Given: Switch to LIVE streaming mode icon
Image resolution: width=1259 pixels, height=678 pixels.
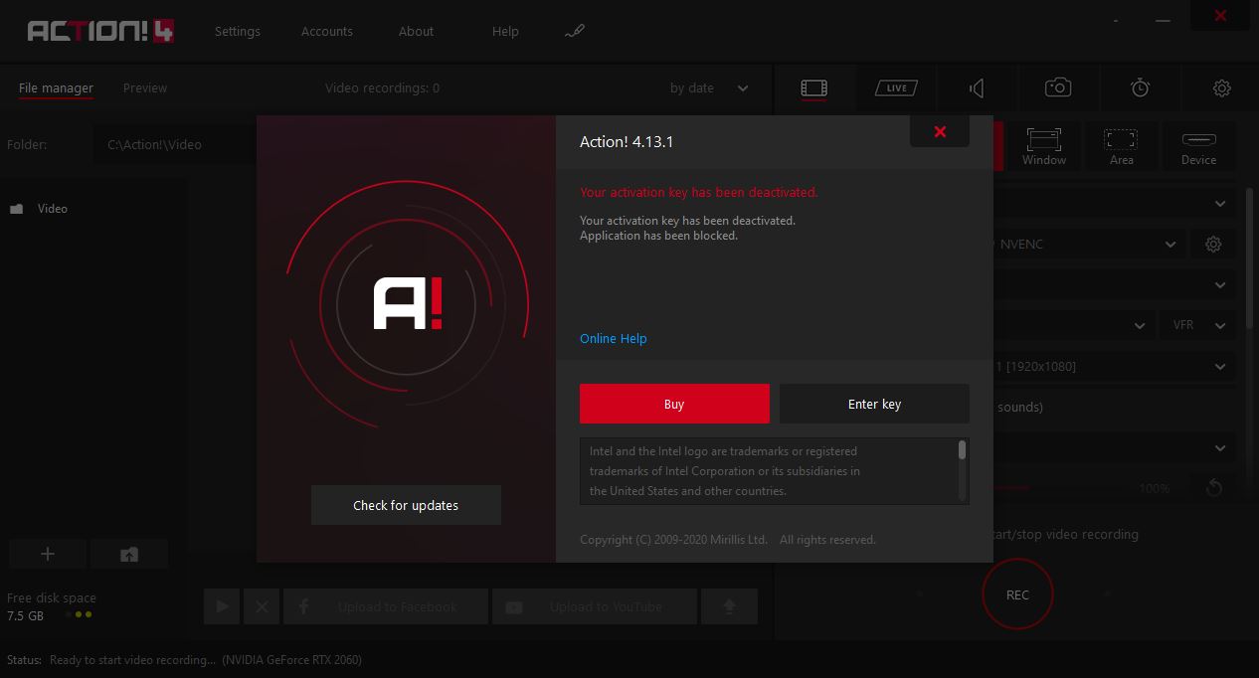Looking at the screenshot, I should pyautogui.click(x=896, y=88).
